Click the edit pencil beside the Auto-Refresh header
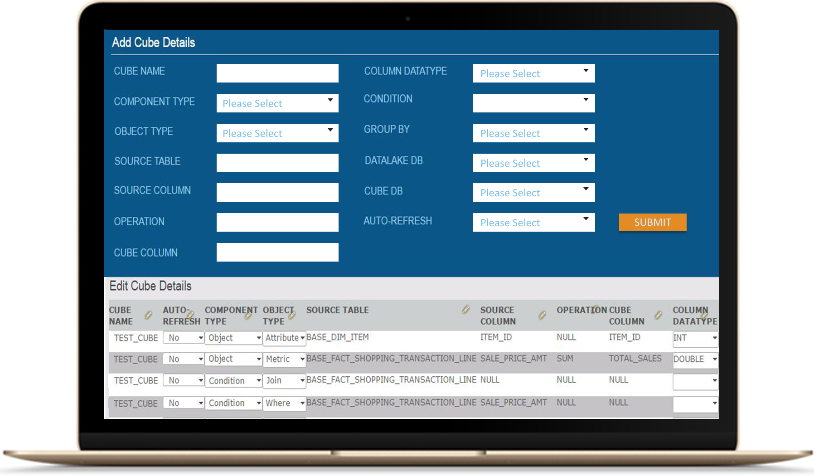Viewport: 814px width, 476px height. point(191,315)
